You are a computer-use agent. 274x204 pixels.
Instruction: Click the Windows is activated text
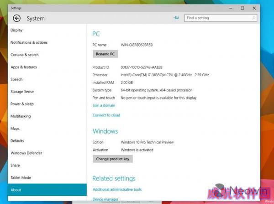pos(137,150)
